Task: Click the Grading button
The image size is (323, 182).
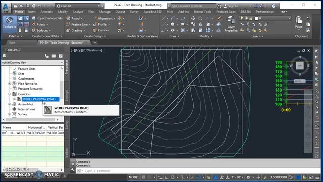Action: point(75,30)
